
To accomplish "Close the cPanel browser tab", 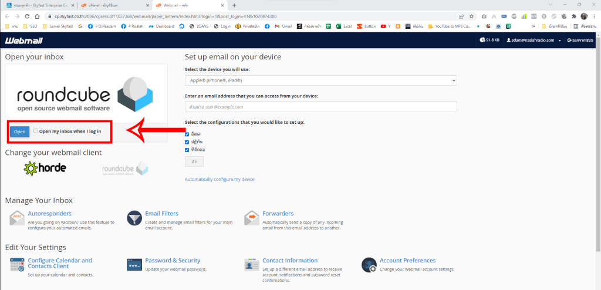I will pos(147,5).
